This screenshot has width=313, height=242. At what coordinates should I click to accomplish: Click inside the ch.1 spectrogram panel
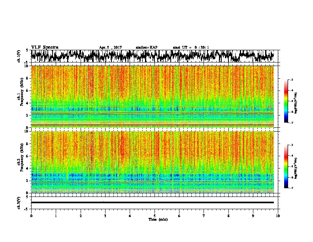(x=153, y=96)
